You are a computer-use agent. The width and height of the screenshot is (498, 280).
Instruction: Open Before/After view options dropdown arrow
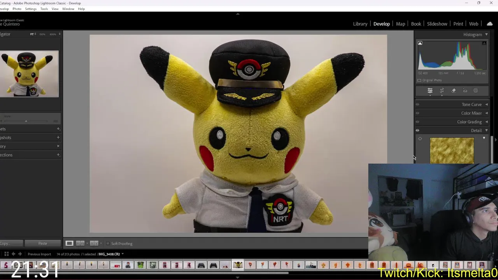101,243
